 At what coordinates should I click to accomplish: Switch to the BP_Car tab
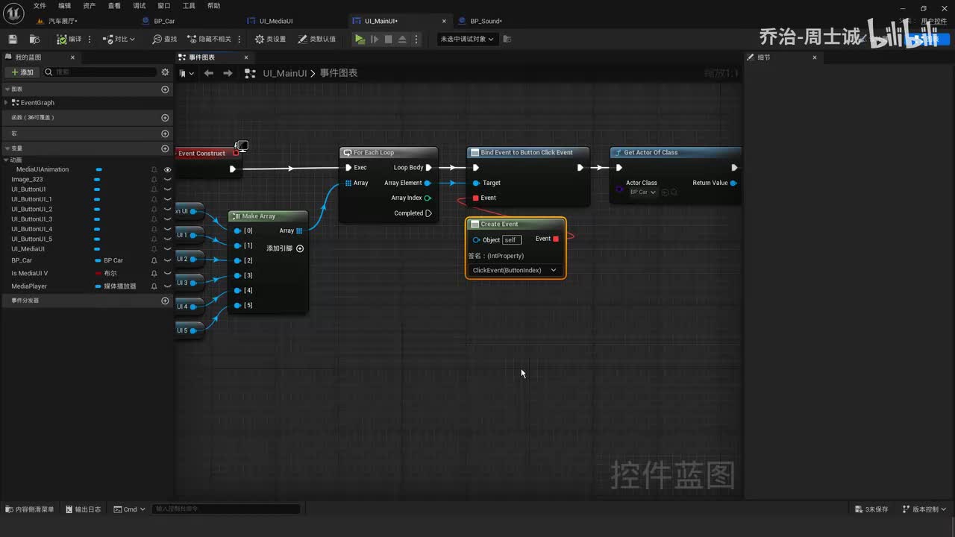164,21
